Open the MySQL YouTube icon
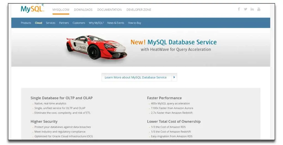The height and width of the screenshot is (145, 283). click(259, 9)
